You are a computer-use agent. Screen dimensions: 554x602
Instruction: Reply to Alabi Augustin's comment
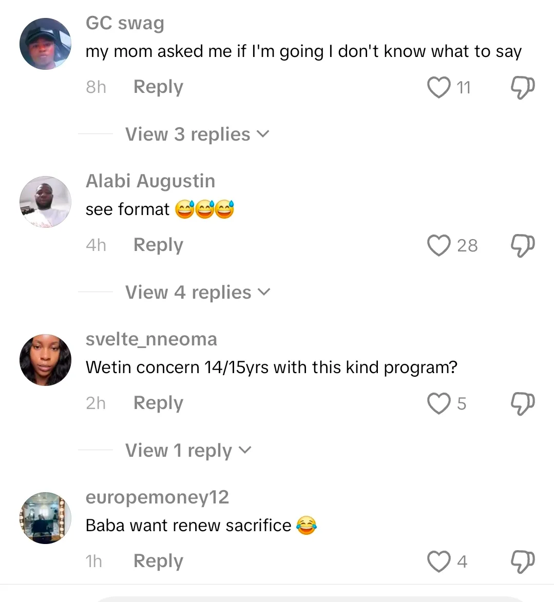click(158, 245)
